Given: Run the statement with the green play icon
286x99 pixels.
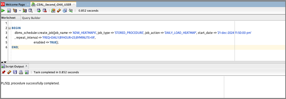Looking at the screenshot, I should point(3,11).
